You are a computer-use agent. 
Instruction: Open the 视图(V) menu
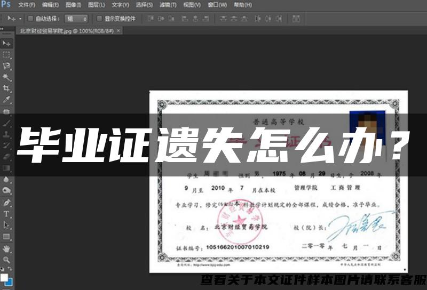coord(192,5)
